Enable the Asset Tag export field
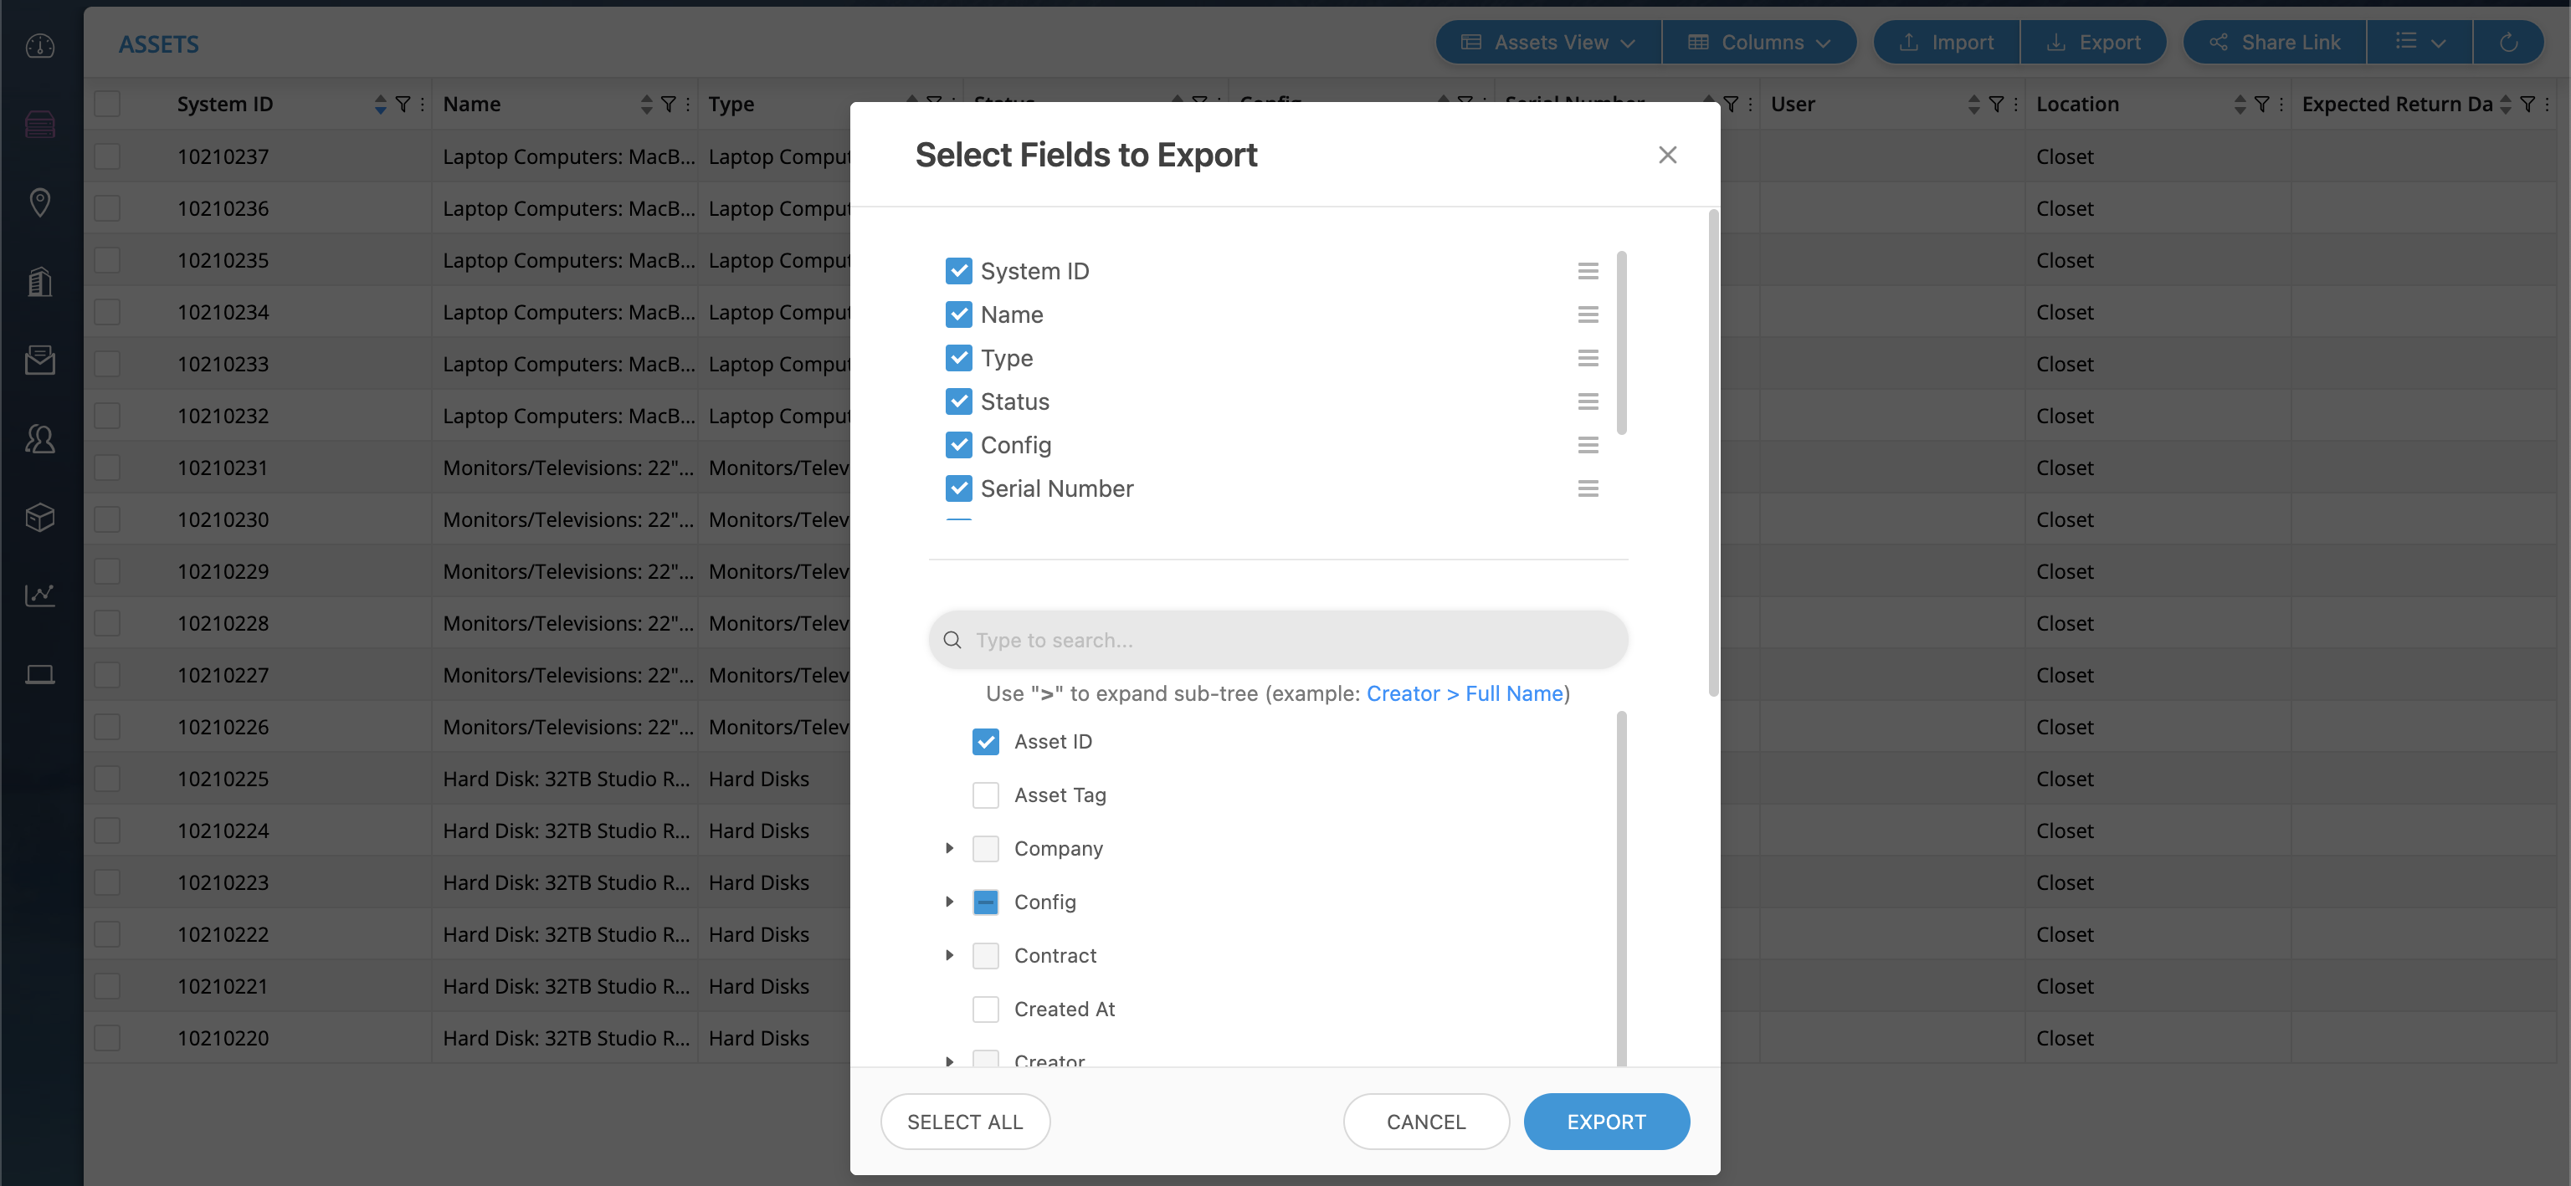This screenshot has height=1186, width=2571. [x=985, y=795]
